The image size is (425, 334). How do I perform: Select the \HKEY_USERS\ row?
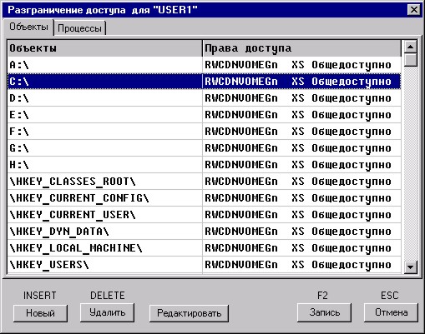tap(205, 265)
